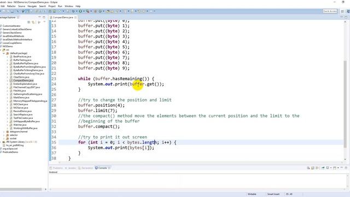This screenshot has width=350, height=197.
Task: Open the Navigate menu
Action: [32, 6]
